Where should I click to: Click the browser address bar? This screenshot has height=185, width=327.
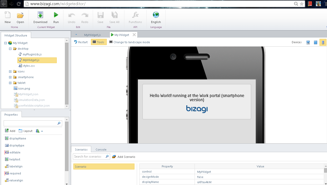point(161,4)
